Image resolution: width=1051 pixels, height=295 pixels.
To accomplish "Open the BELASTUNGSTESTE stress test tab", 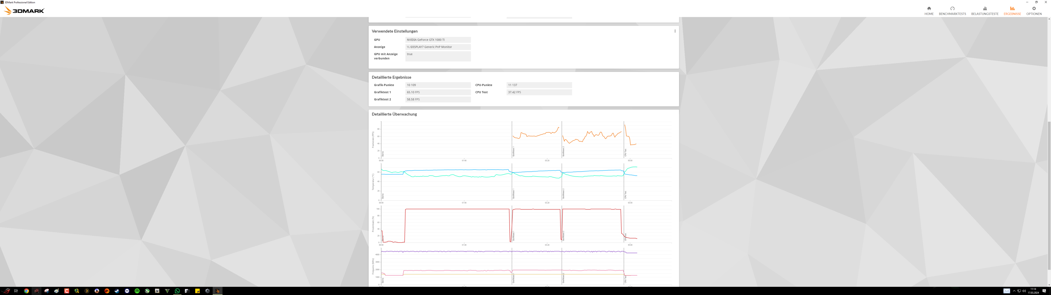I will tap(984, 11).
